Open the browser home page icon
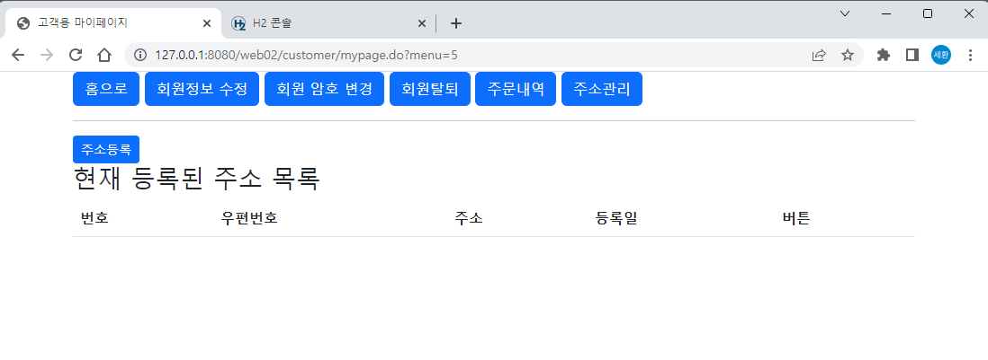The height and width of the screenshot is (360, 988). point(104,56)
